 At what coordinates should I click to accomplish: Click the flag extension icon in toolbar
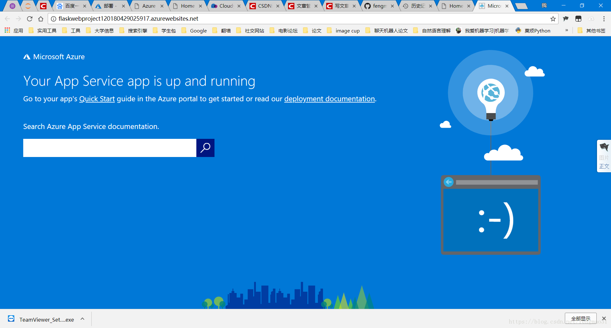(x=565, y=19)
